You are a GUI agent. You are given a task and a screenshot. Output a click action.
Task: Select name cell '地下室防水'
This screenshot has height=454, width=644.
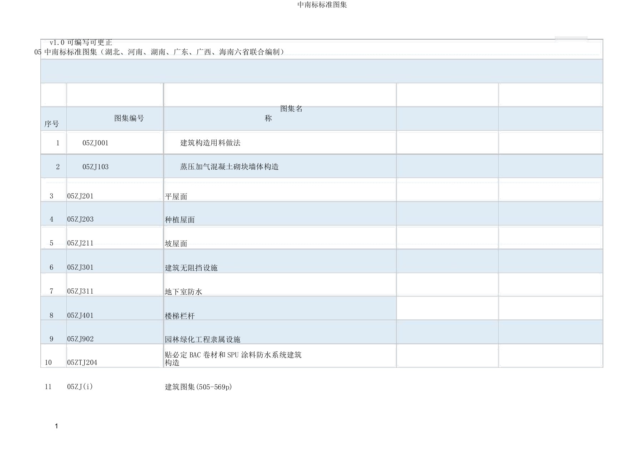point(183,292)
